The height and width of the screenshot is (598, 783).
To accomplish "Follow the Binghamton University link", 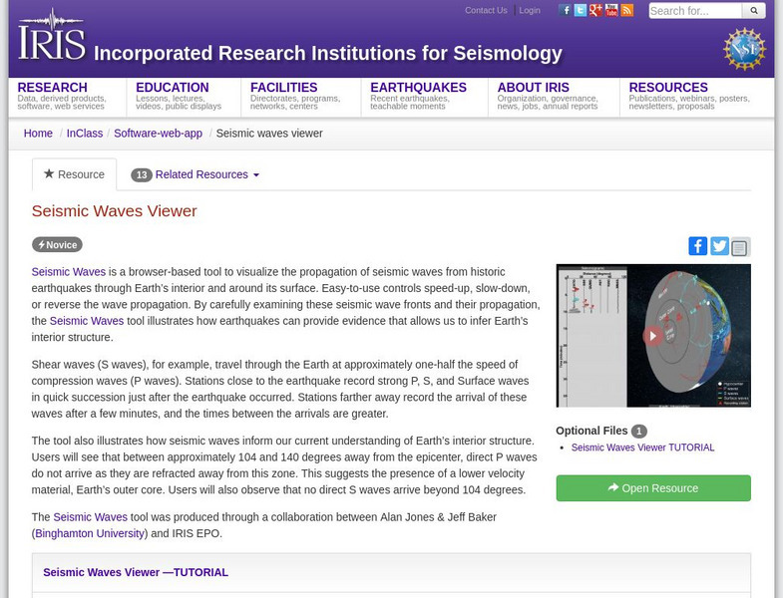I will (x=90, y=533).
